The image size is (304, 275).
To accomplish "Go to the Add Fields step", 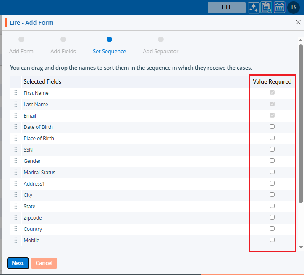I will coord(63,51).
